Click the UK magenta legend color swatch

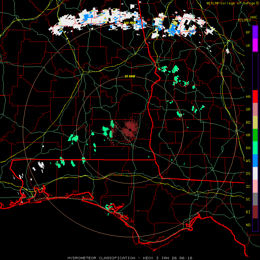coord(255,45)
